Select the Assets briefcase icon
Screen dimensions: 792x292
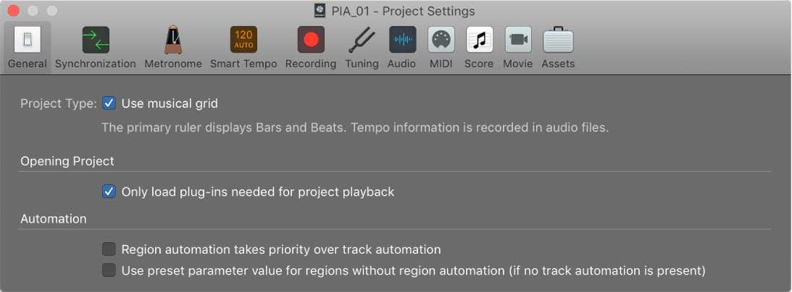click(x=558, y=40)
